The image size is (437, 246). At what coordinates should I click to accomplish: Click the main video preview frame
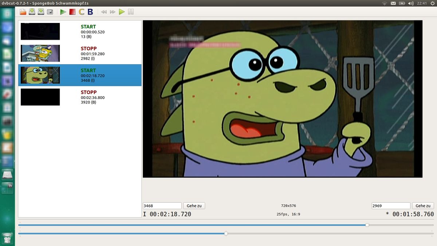(x=283, y=99)
